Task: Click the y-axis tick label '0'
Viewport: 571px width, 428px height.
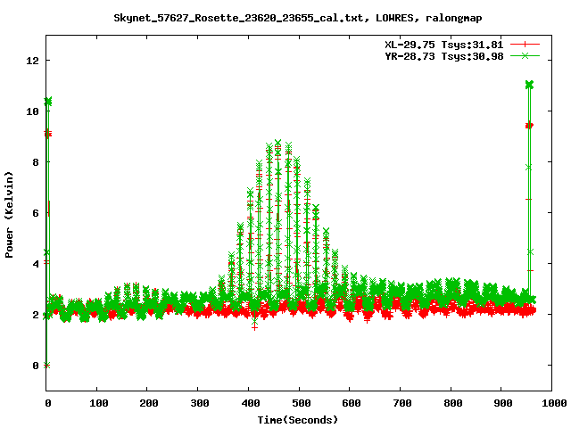Action: [36, 366]
